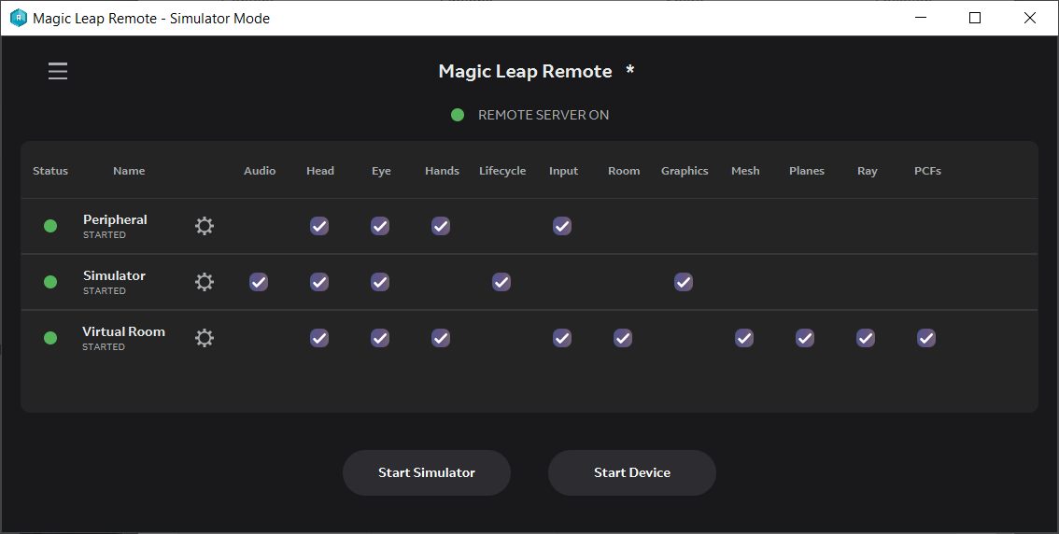The width and height of the screenshot is (1059, 534).
Task: Click the Remote Server On green indicator
Action: pyautogui.click(x=458, y=115)
